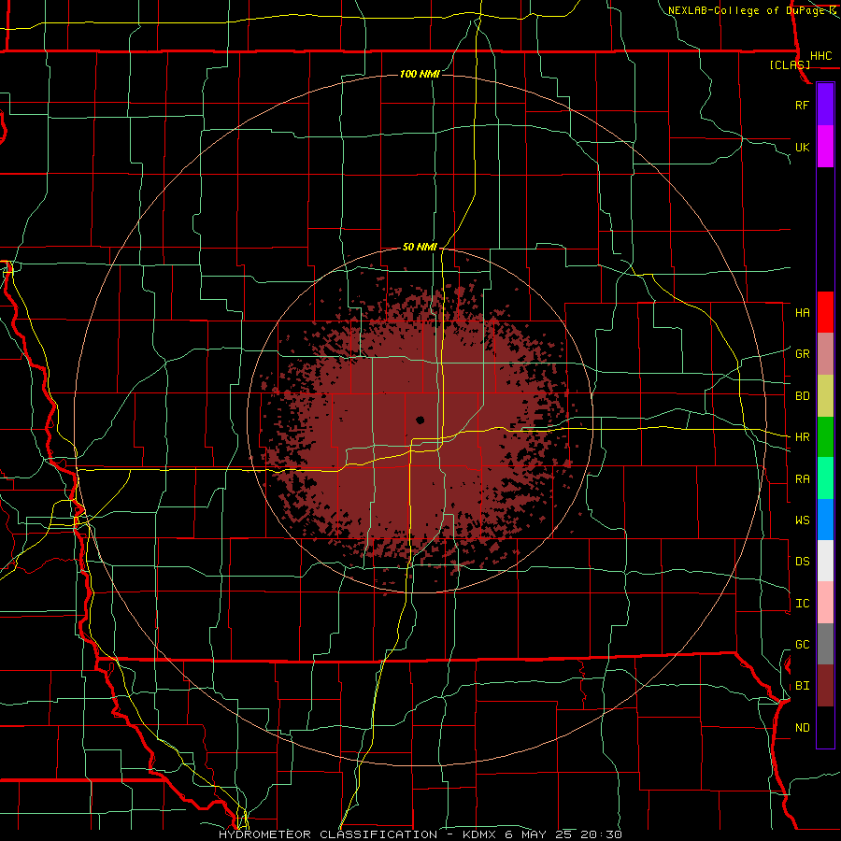Click the GR legend label
841x841 pixels.
tap(802, 354)
